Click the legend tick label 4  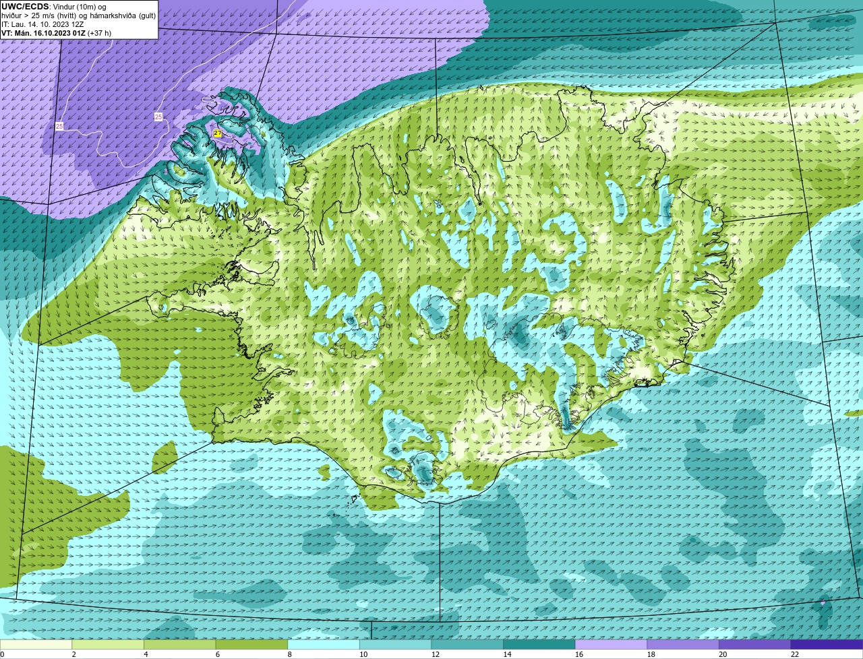point(146,654)
